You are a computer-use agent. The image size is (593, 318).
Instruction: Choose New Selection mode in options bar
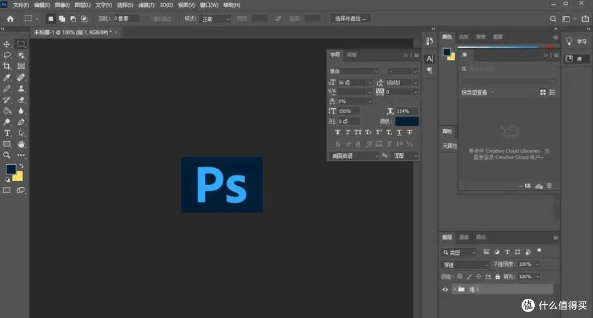coord(51,19)
